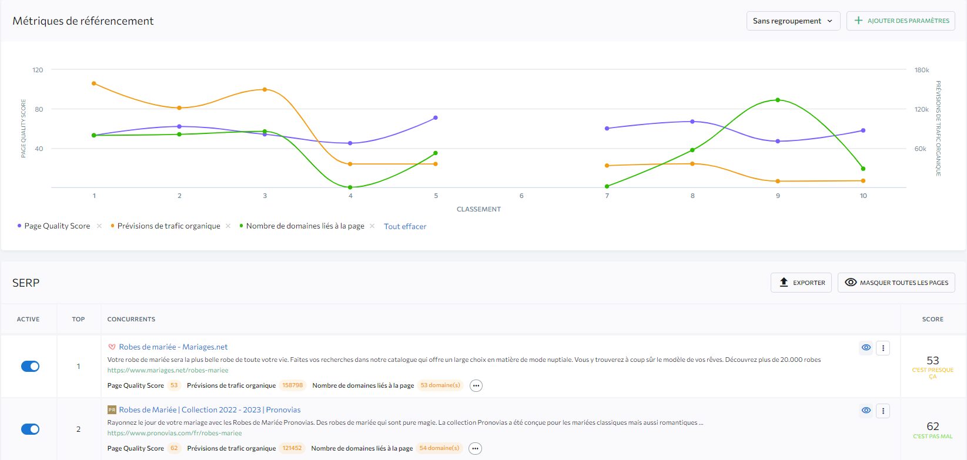This screenshot has height=460, width=967.
Task: Toggle Page Quality Score legend label
Action: (x=57, y=226)
